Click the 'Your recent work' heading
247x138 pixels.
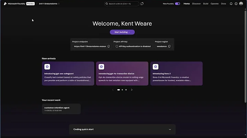coord(51,100)
